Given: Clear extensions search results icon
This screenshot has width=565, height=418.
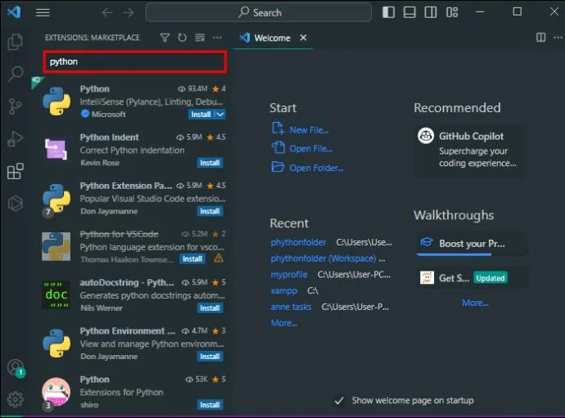Looking at the screenshot, I should point(200,38).
